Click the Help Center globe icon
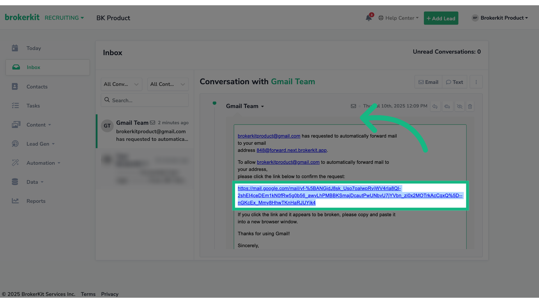Image resolution: width=539 pixels, height=303 pixels. click(x=381, y=18)
